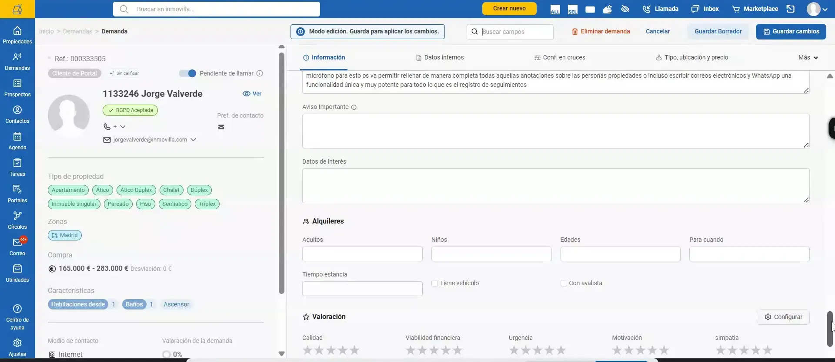
Task: Open Configurar valoración settings
Action: 783,317
